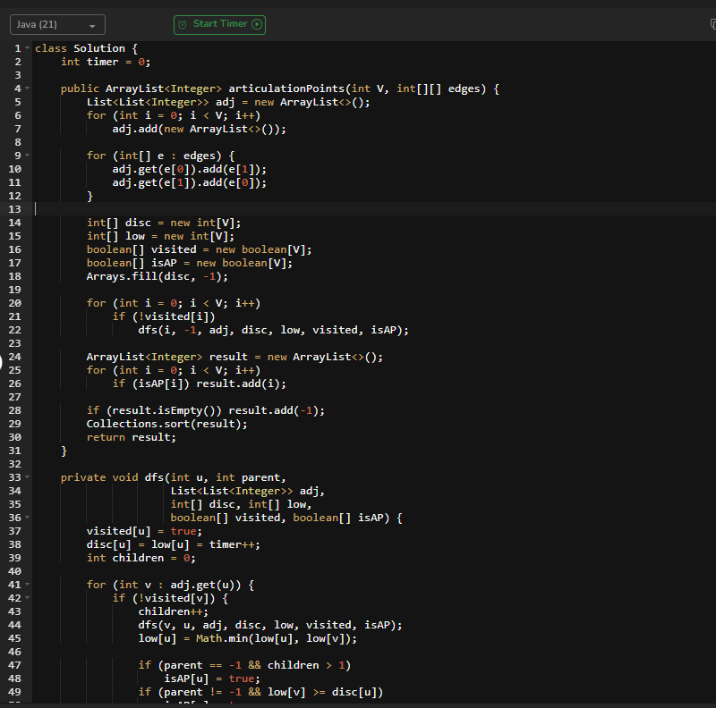Place cursor on 'int timer = 0;' line

(x=106, y=62)
